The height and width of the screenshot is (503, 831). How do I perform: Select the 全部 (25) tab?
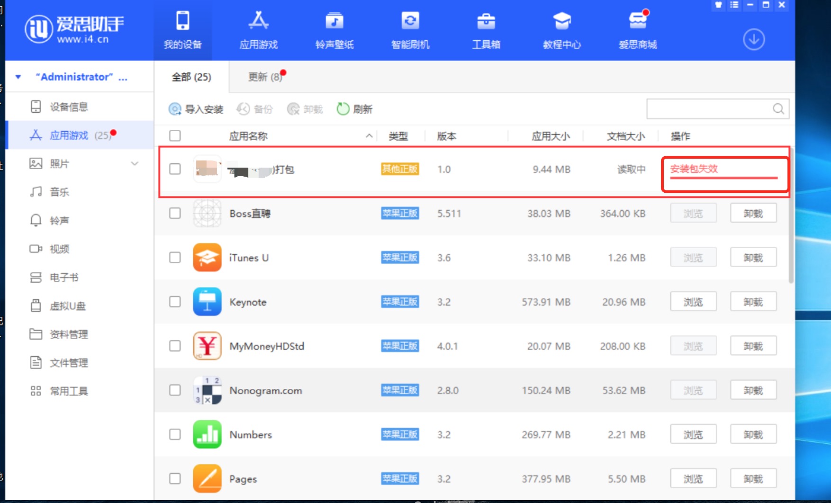click(191, 77)
